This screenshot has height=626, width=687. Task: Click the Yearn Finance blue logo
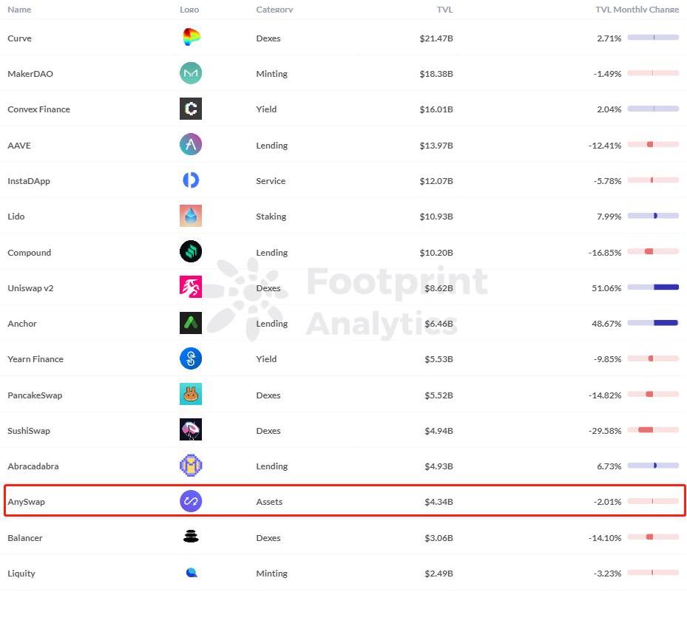click(191, 358)
